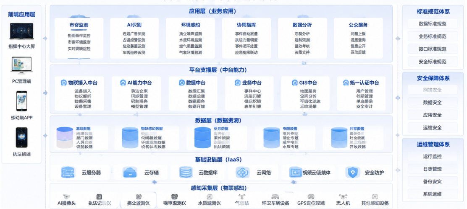This screenshot has height=209, width=467.
Task: Click the icon beside GIS中台
Action: pos(294,83)
